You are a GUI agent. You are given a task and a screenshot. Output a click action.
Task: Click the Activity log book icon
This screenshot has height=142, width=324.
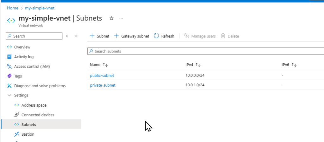(x=9, y=57)
